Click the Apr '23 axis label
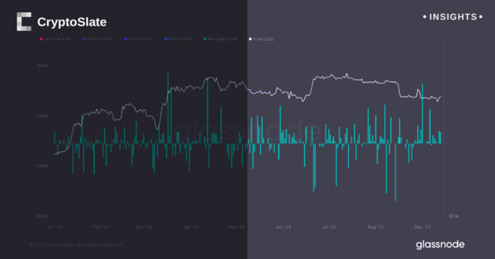The width and height of the screenshot is (495, 259). coord(191,227)
